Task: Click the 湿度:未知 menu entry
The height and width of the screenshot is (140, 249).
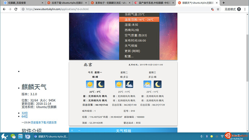Action: 139,25
